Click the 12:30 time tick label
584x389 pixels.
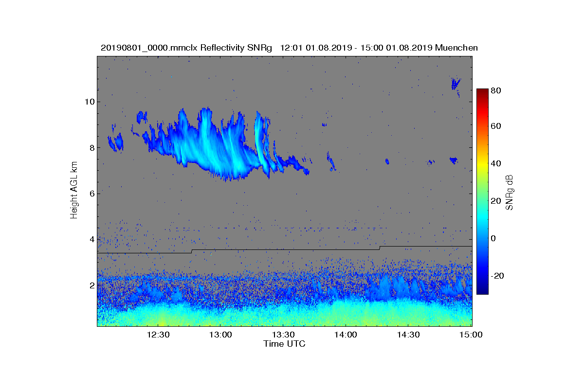tap(158, 335)
